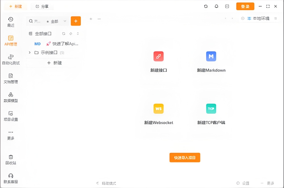Viewport: 284px width, 188px height.
Task: Click the 分享 share button
Action: pyautogui.click(x=42, y=6)
